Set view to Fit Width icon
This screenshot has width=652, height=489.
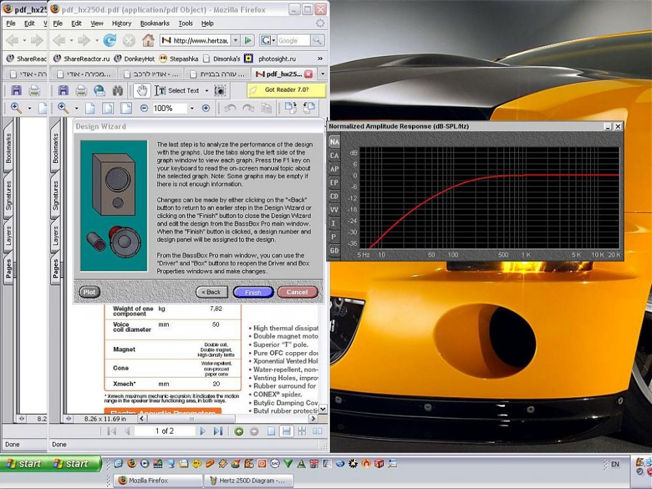coord(126,108)
